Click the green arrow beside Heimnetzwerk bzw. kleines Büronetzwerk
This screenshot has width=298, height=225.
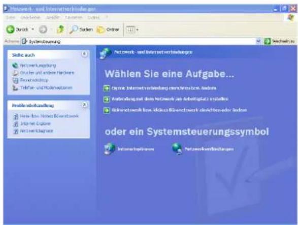(107, 110)
